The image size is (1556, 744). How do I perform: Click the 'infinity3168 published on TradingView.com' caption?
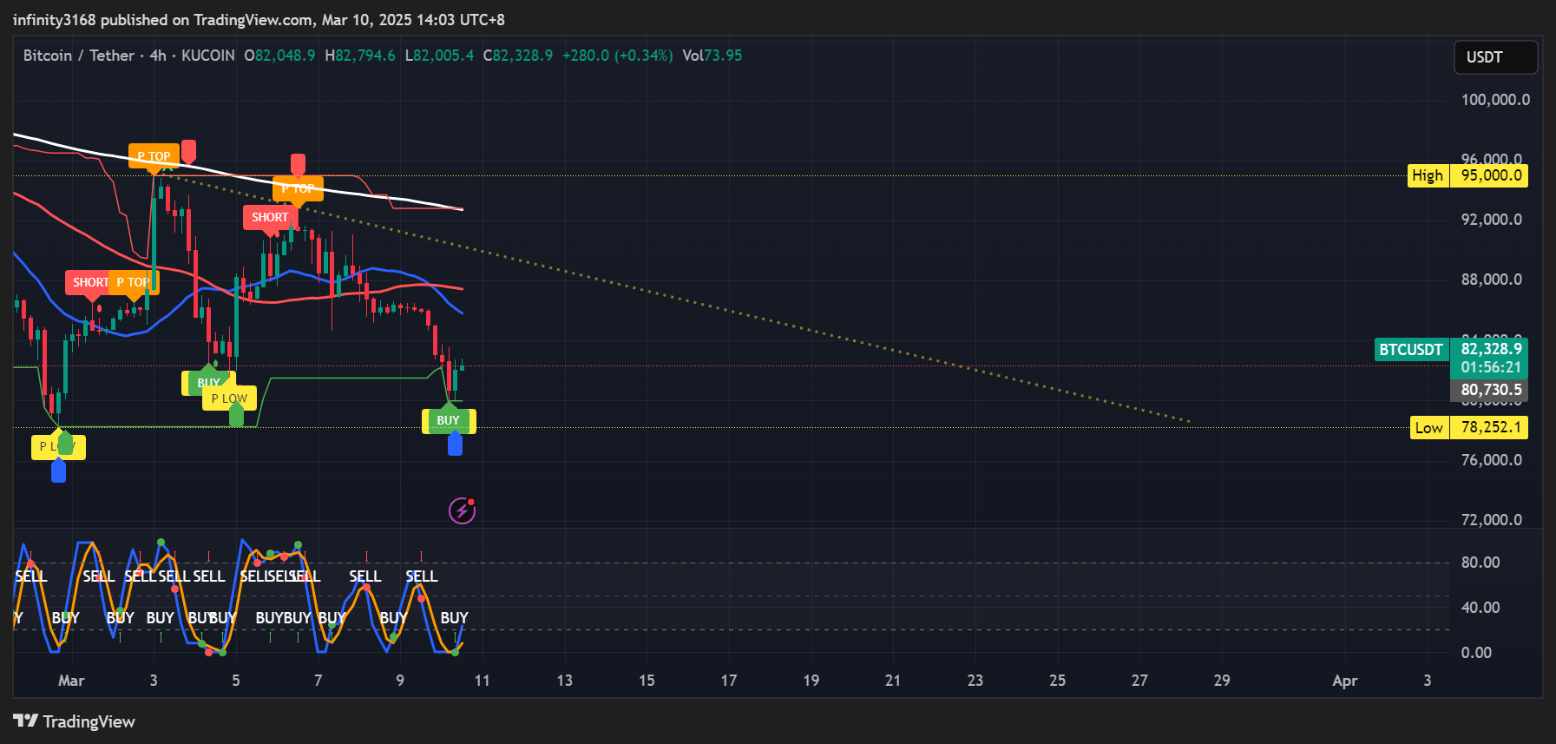click(x=163, y=20)
